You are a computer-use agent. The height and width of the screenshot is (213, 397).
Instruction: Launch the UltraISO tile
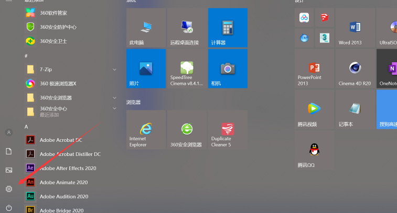(x=387, y=28)
